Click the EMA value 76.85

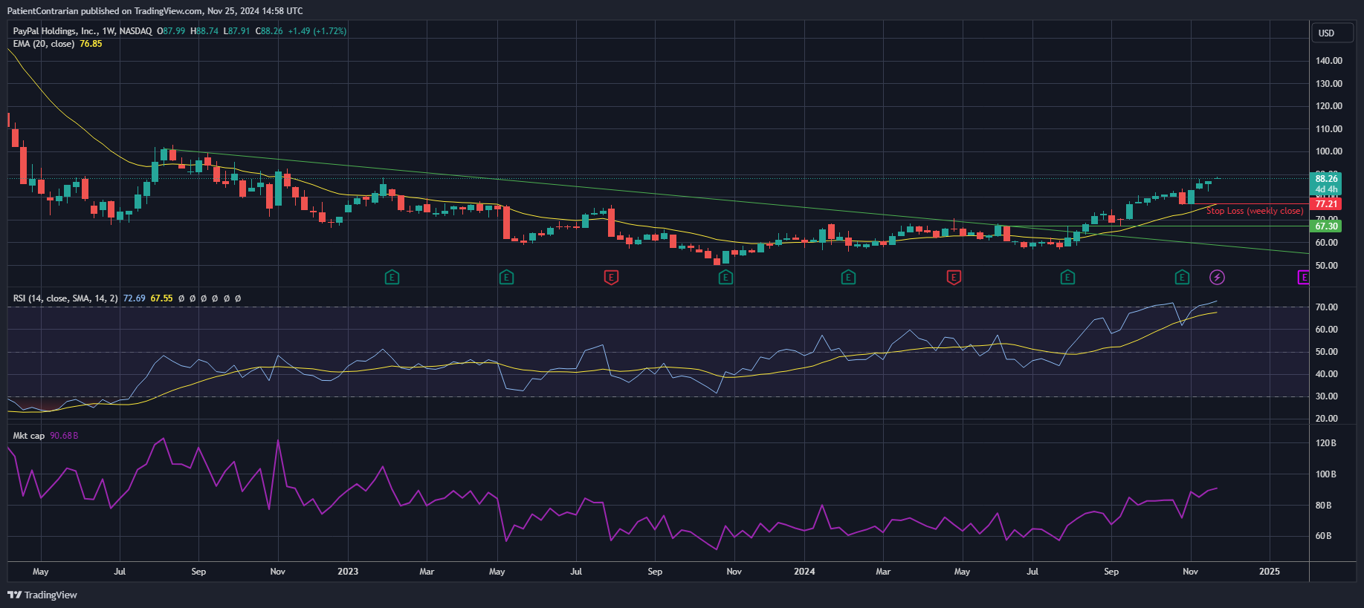[x=91, y=44]
